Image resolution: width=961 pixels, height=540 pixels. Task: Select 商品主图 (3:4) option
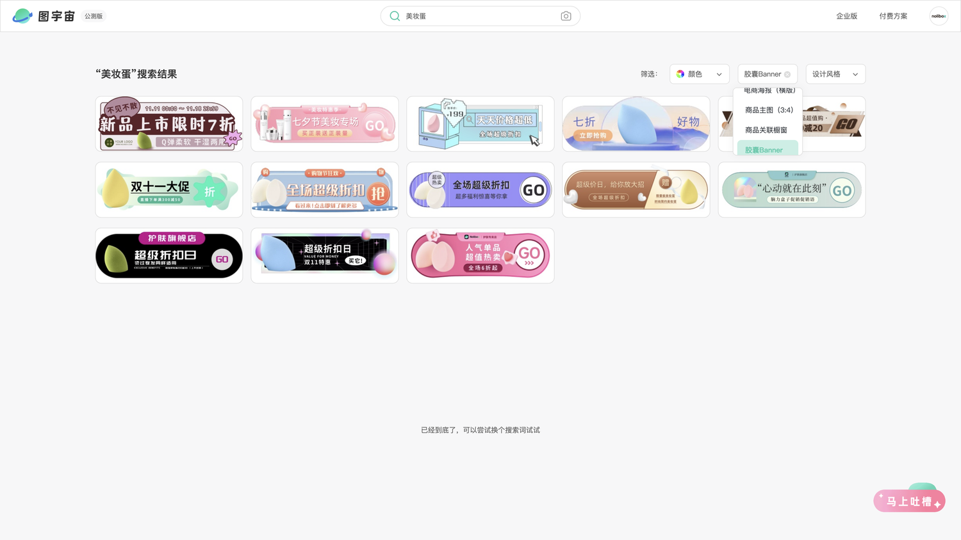coord(769,110)
